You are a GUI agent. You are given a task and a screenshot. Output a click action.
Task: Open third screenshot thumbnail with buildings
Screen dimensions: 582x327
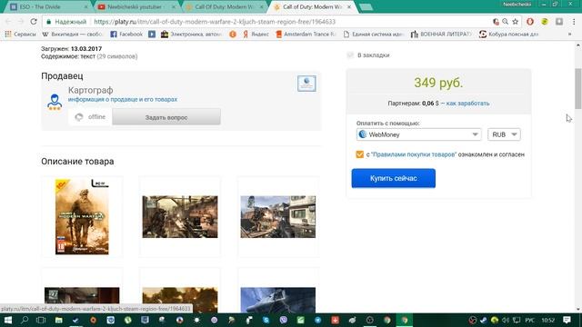278,217
